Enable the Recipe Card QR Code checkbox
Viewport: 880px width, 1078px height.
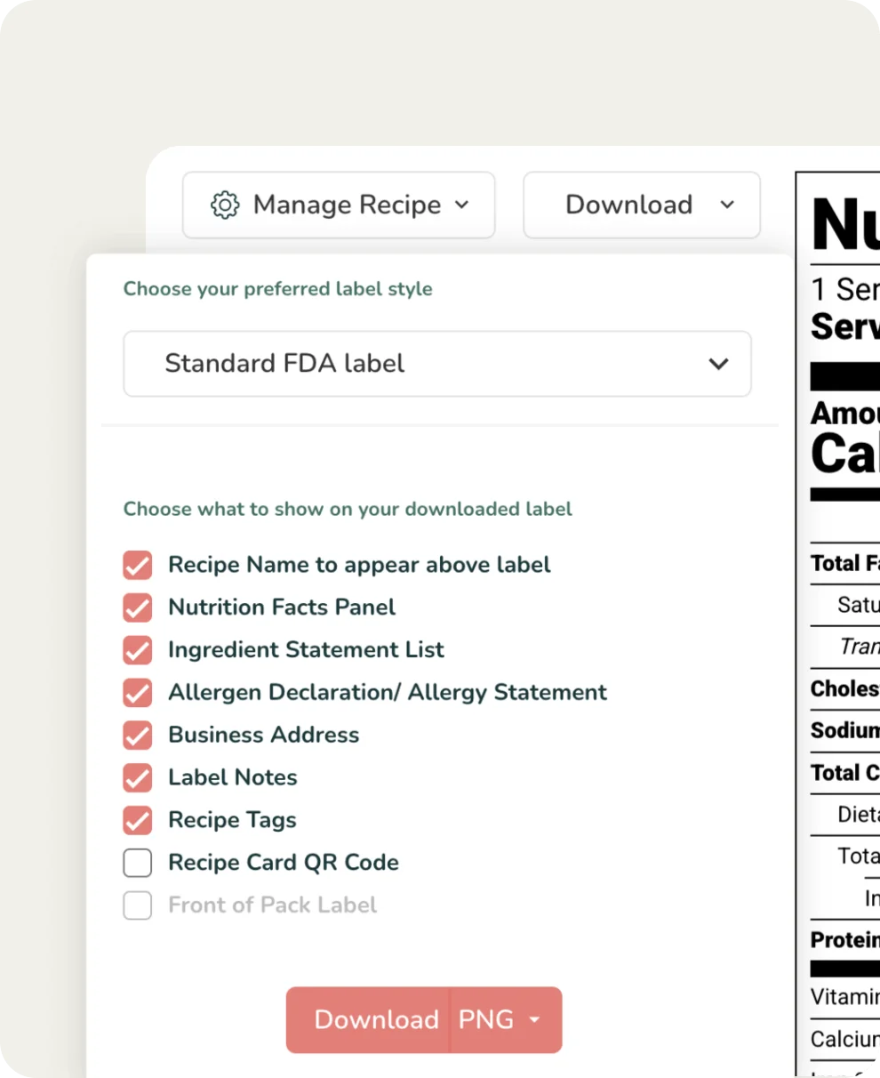(137, 862)
